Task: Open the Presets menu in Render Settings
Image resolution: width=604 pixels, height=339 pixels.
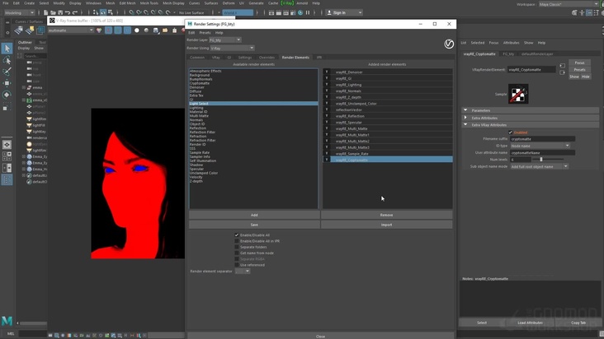Action: coord(205,33)
